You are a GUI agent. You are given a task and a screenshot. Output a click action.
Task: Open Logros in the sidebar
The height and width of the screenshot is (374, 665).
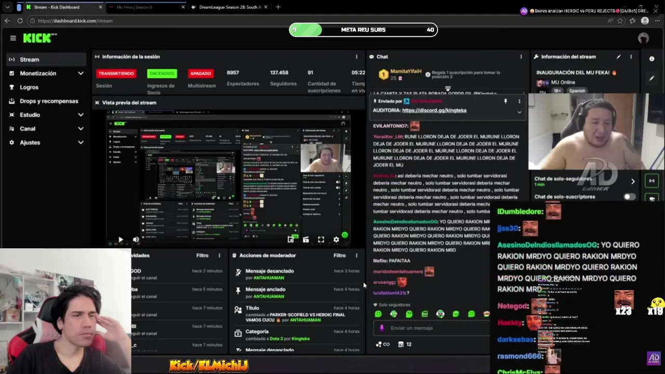46,87
